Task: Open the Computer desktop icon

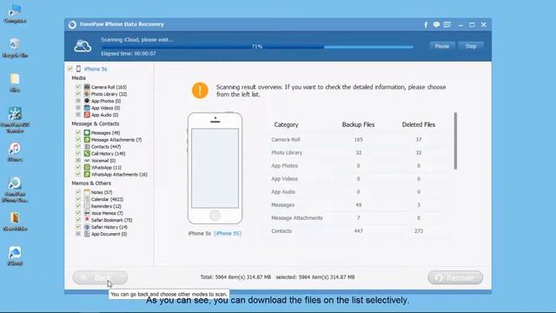Action: pos(15,14)
